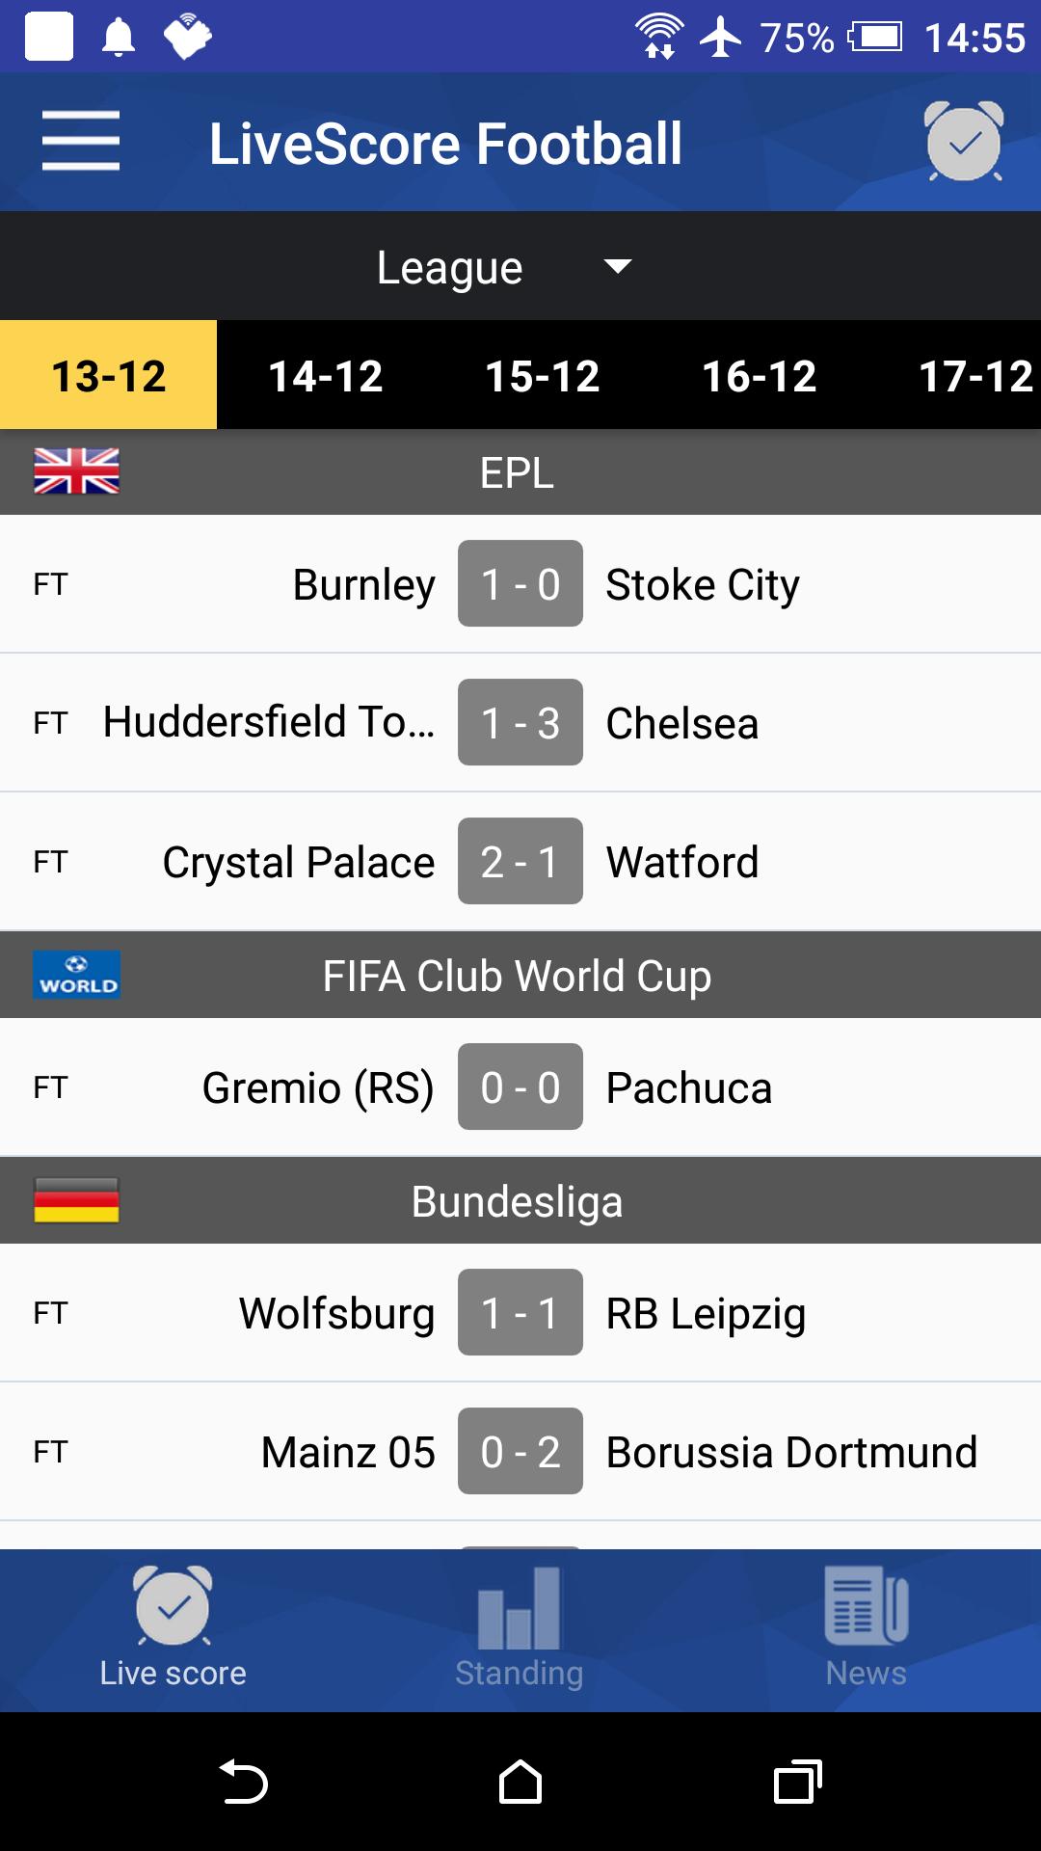Viewport: 1041px width, 1851px height.
Task: Open the News section
Action: click(866, 1629)
